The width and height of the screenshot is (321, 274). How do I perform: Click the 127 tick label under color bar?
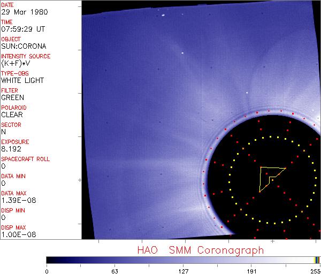[x=183, y=270]
